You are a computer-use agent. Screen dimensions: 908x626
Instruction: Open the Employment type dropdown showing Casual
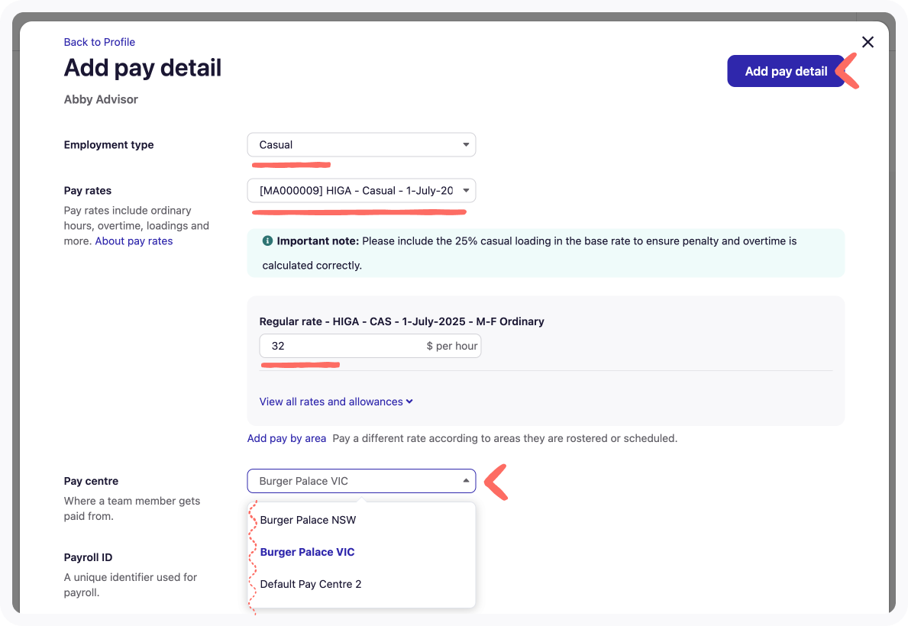pos(360,145)
